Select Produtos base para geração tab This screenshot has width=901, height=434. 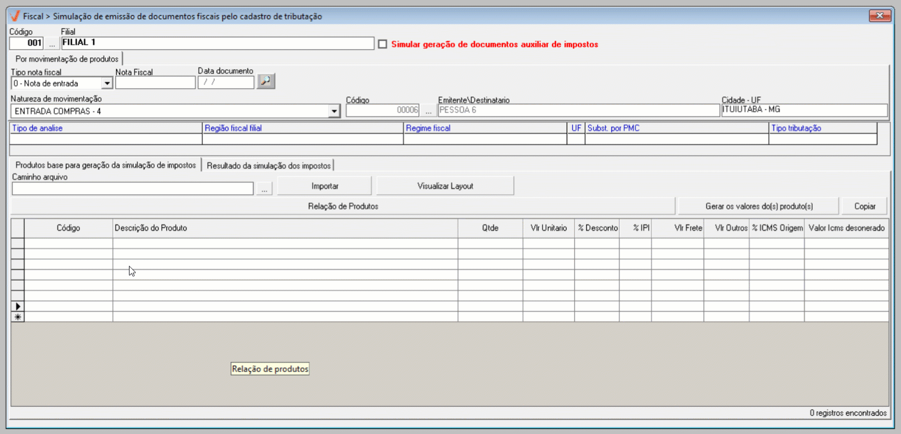click(x=106, y=165)
